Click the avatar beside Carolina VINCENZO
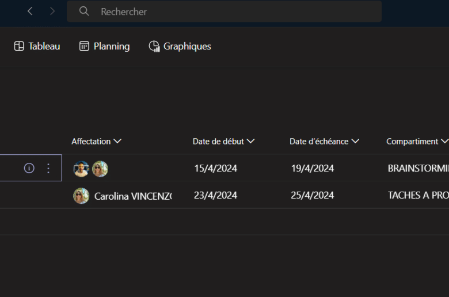 (x=81, y=196)
